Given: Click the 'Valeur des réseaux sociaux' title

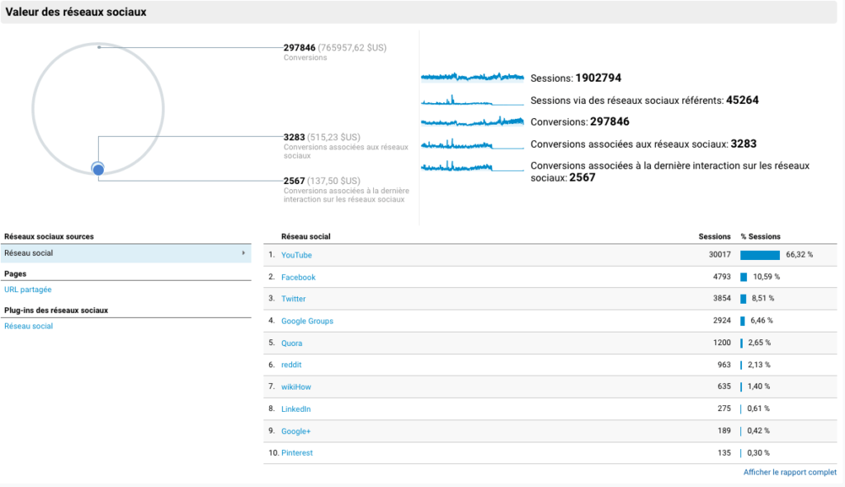Looking at the screenshot, I should [76, 12].
